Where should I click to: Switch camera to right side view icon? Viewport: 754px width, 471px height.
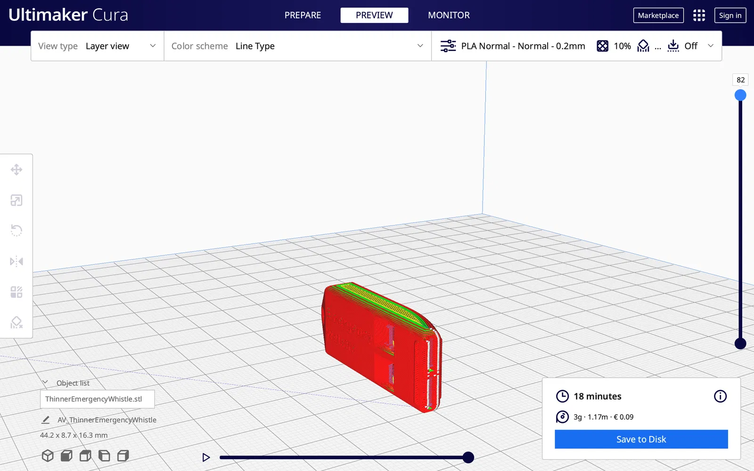click(x=123, y=455)
